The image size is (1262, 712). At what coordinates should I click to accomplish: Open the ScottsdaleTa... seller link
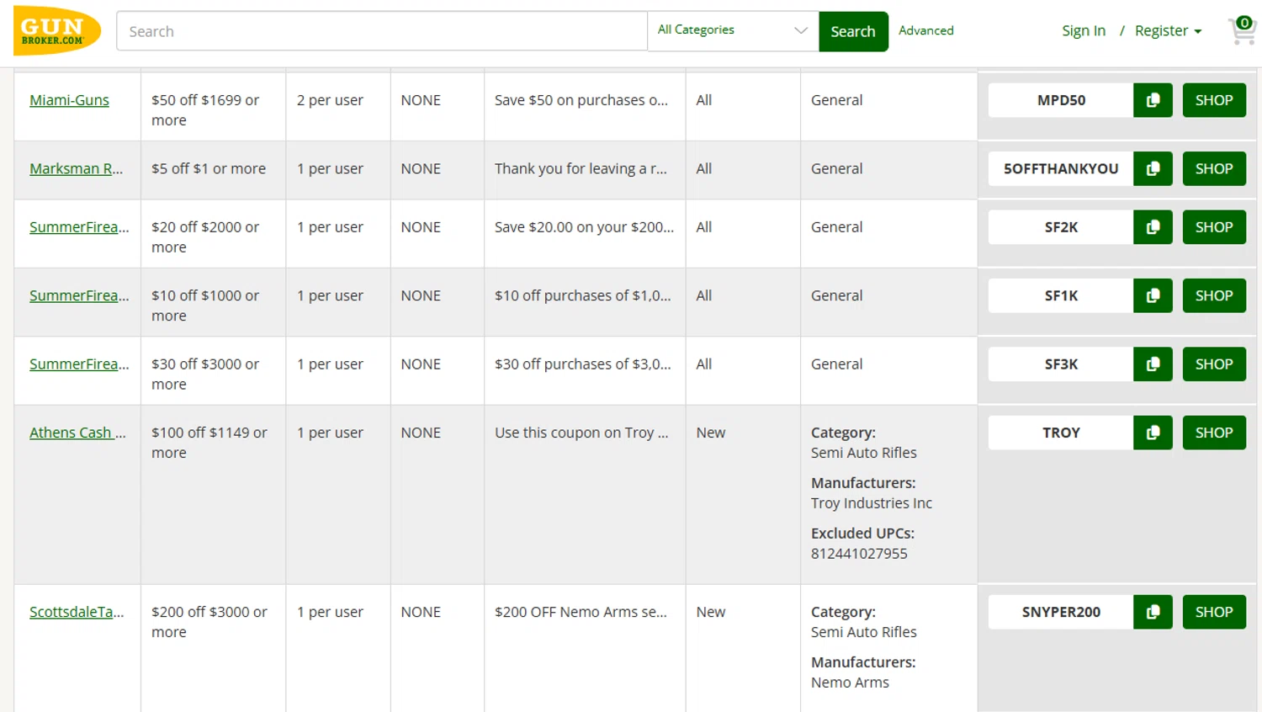[77, 612]
